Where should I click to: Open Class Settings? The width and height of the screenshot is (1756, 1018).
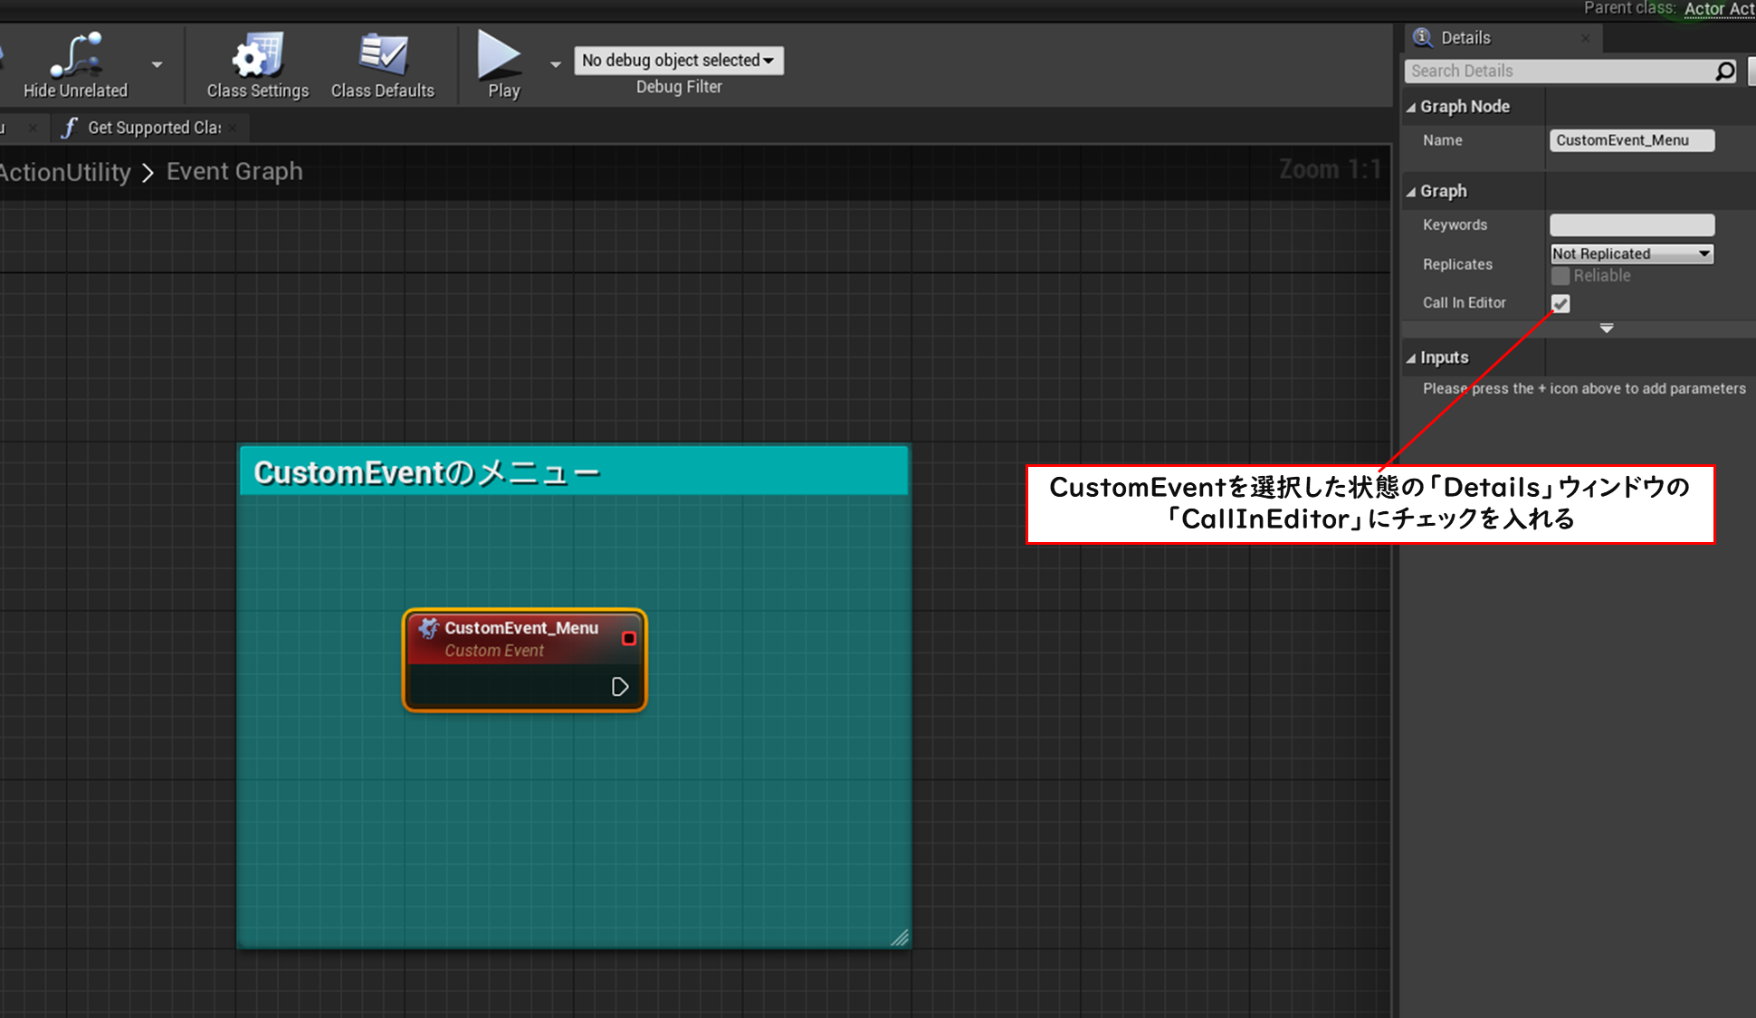(x=258, y=65)
